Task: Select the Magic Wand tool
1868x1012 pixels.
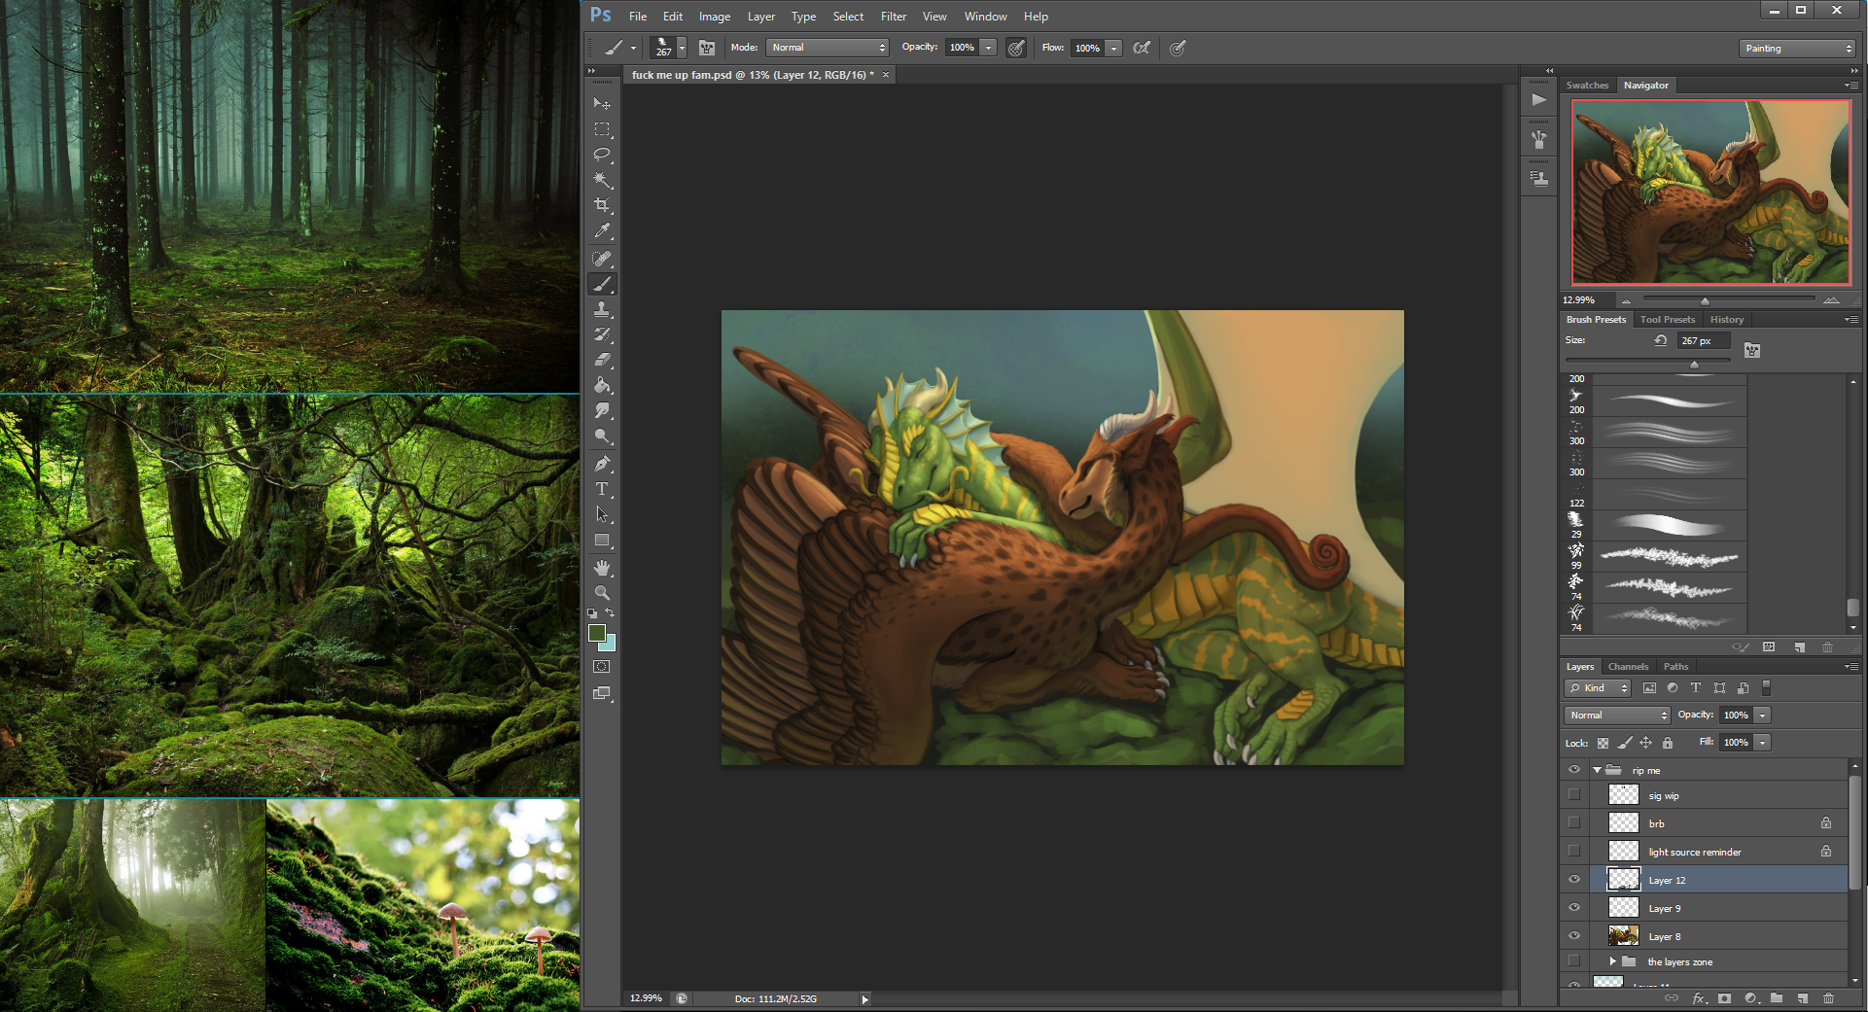Action: point(602,180)
